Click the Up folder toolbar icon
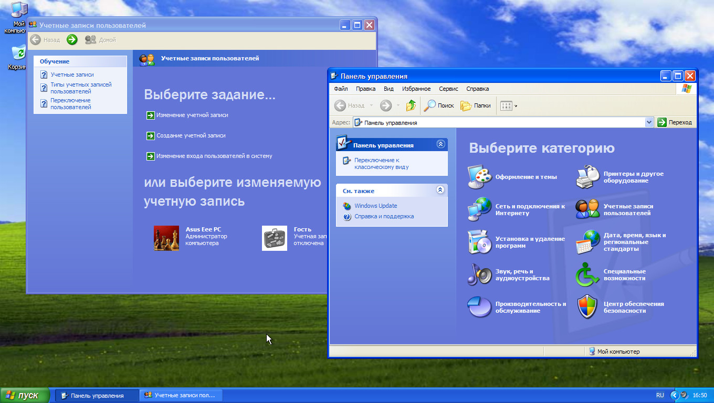Screen dimensions: 714x403 [411, 105]
